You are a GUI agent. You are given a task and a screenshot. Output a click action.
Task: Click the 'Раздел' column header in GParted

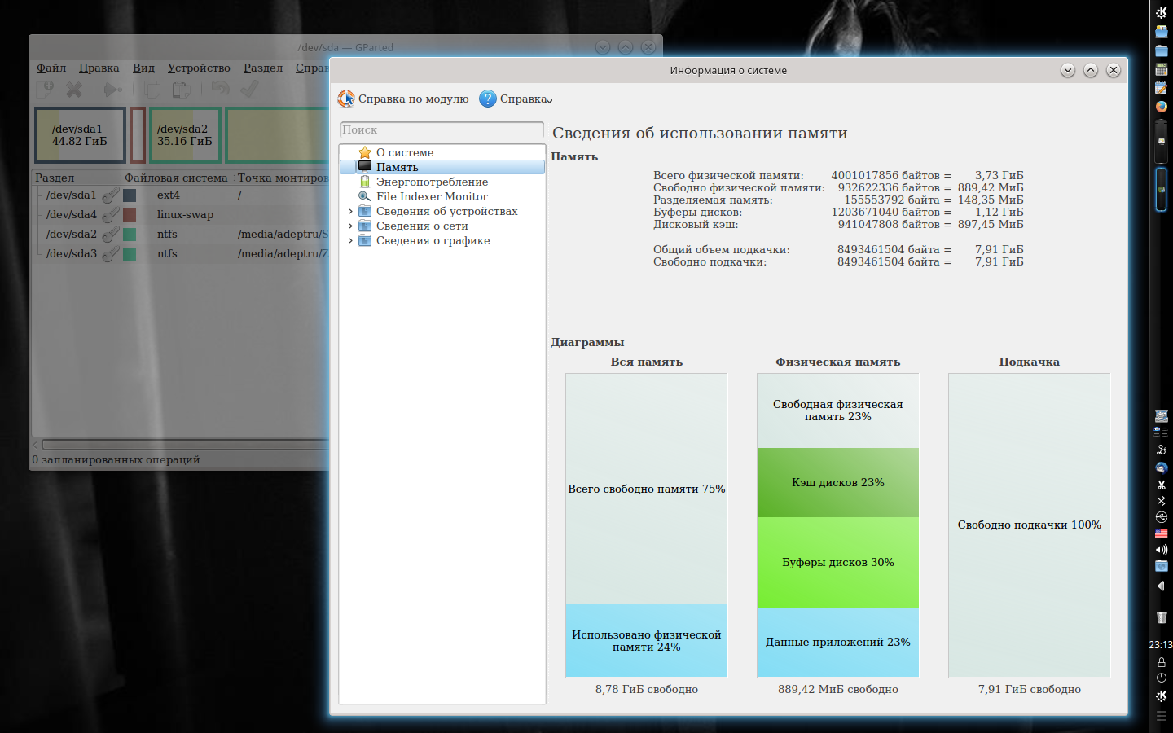[77, 178]
